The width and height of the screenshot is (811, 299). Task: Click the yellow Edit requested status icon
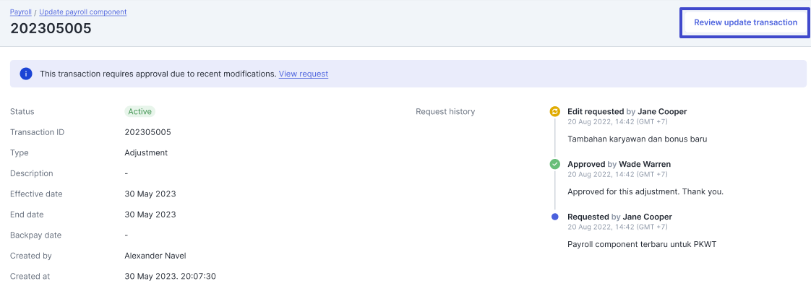pos(555,112)
